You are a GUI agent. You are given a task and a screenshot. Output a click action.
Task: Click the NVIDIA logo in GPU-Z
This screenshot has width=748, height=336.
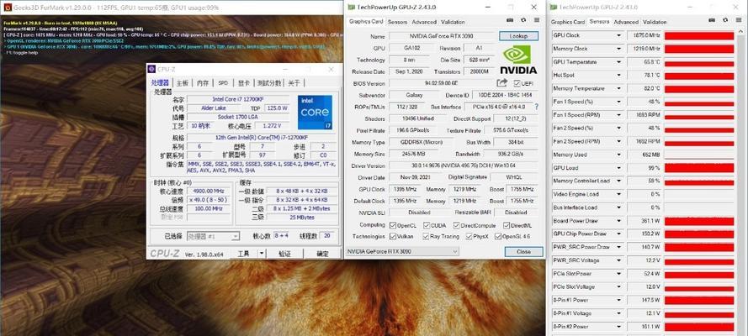pyautogui.click(x=518, y=60)
